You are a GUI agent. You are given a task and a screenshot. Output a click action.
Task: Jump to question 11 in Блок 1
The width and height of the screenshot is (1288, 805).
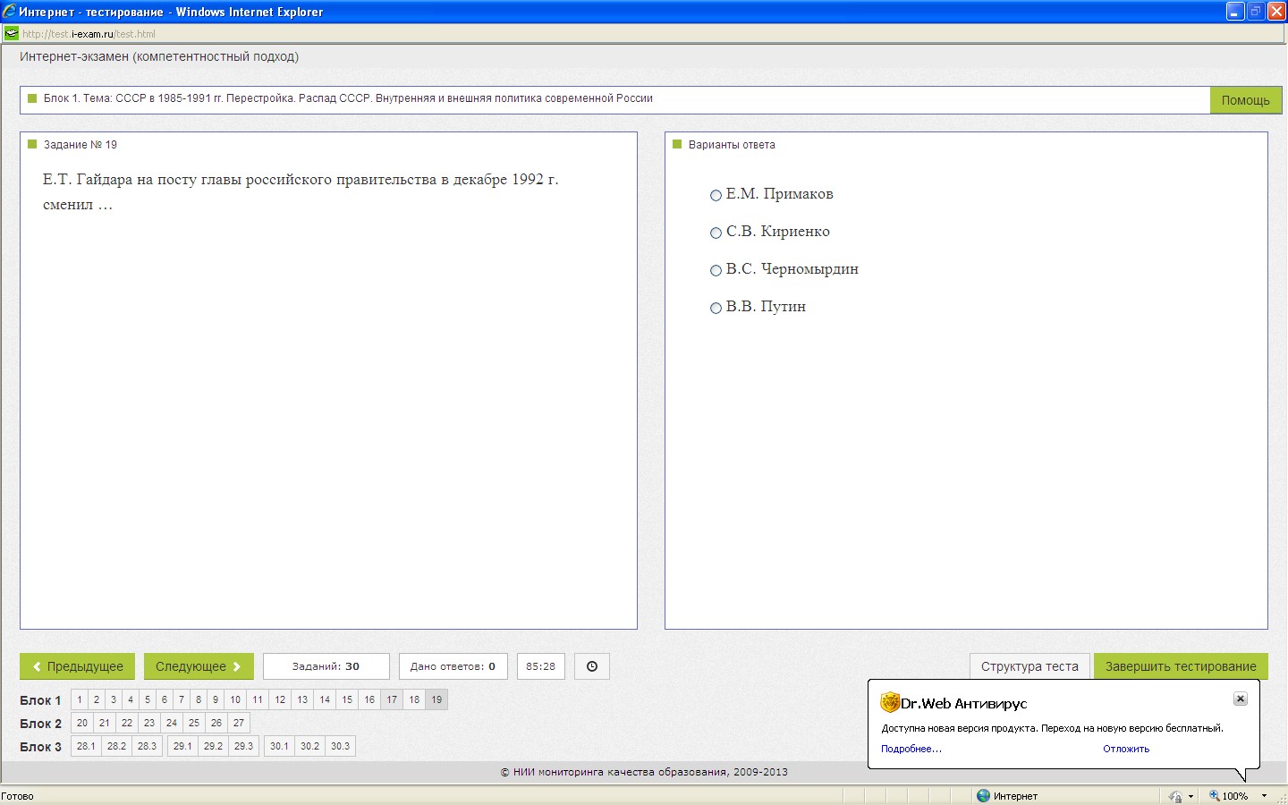258,699
